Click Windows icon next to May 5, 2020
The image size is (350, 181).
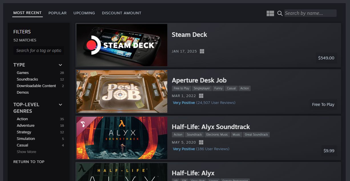(201, 142)
